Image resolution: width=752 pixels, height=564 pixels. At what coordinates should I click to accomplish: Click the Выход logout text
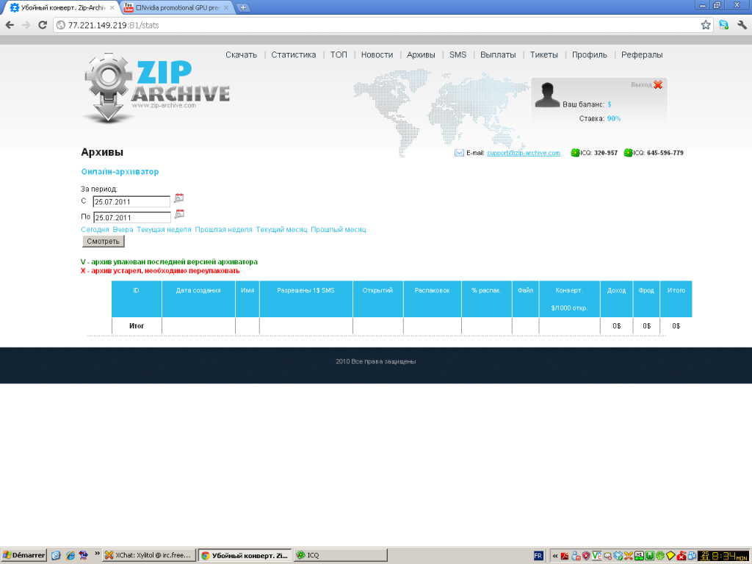[x=641, y=84]
